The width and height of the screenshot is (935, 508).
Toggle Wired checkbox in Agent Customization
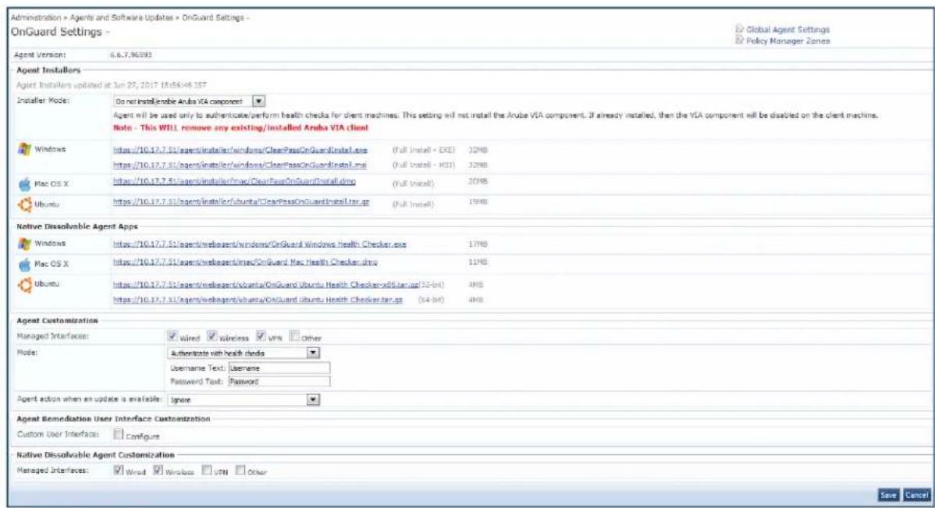pos(172,336)
